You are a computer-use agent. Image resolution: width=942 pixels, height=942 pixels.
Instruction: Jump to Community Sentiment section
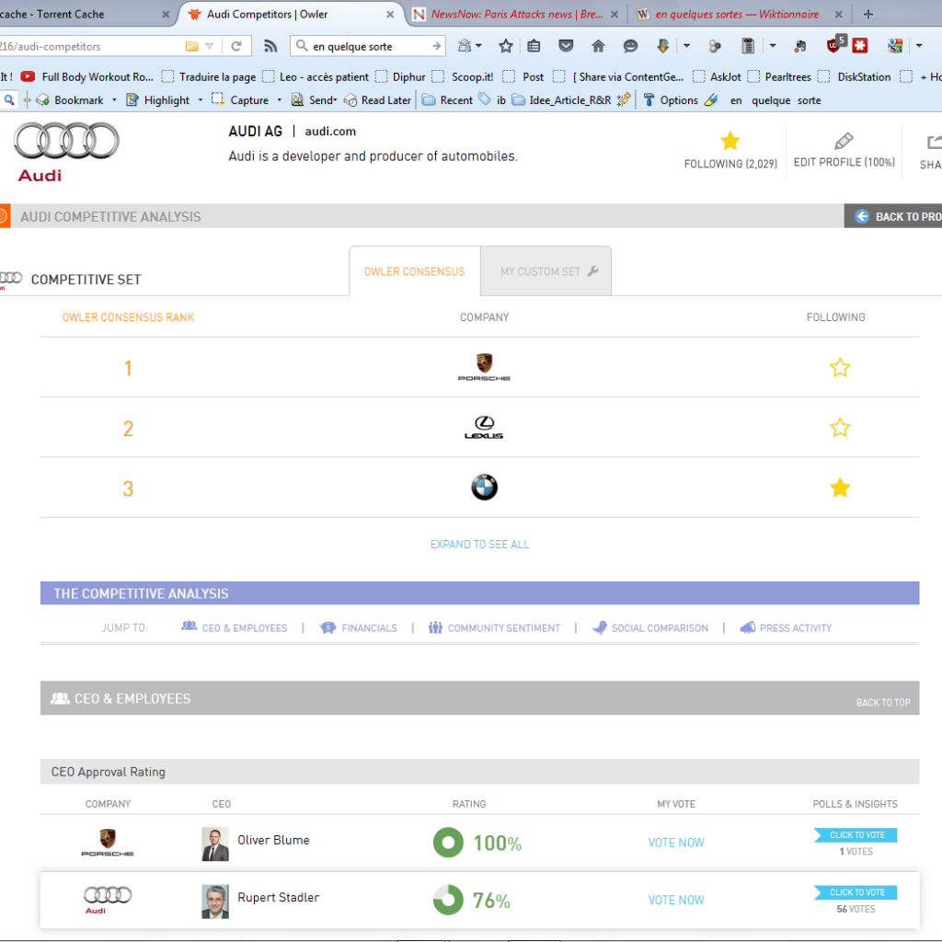494,627
